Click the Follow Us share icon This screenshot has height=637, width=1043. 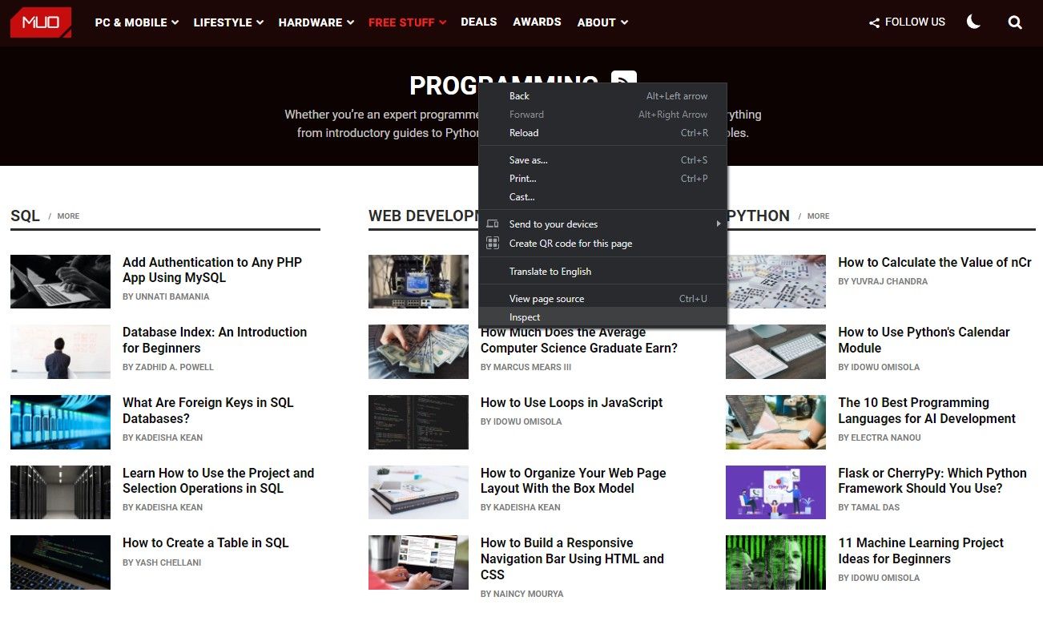pyautogui.click(x=874, y=23)
